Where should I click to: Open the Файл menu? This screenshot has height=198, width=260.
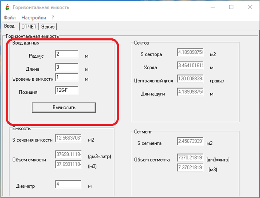(10, 18)
